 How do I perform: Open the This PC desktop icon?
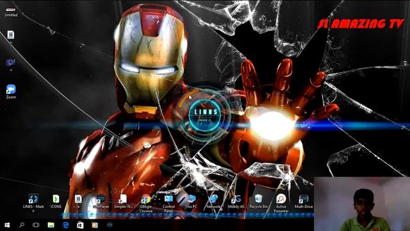pyautogui.click(x=191, y=201)
